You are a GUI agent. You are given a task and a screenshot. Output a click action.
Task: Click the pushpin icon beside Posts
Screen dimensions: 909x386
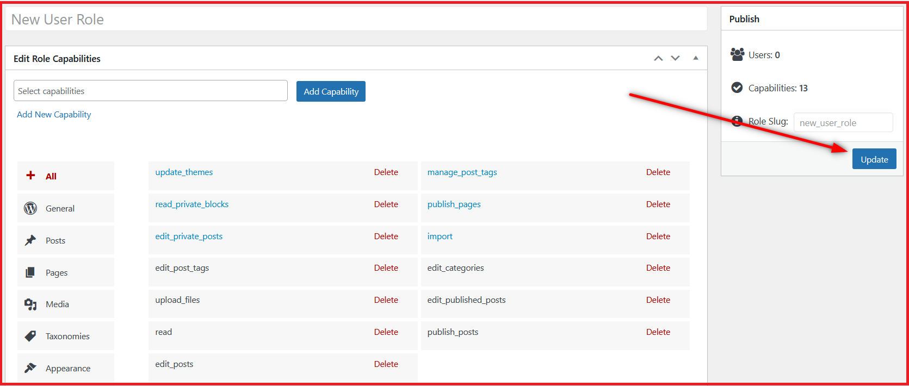[30, 240]
